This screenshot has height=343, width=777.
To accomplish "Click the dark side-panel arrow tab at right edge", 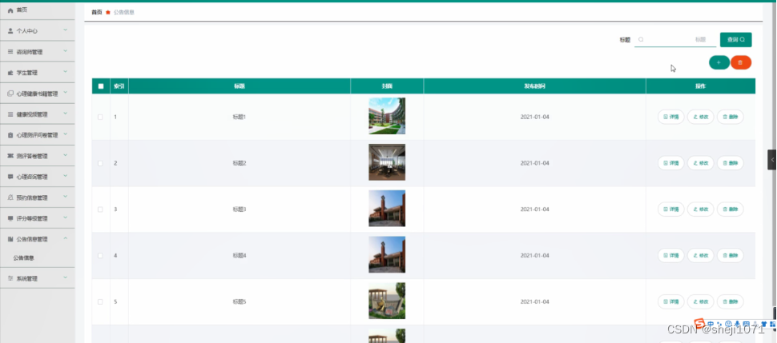I will (x=772, y=160).
